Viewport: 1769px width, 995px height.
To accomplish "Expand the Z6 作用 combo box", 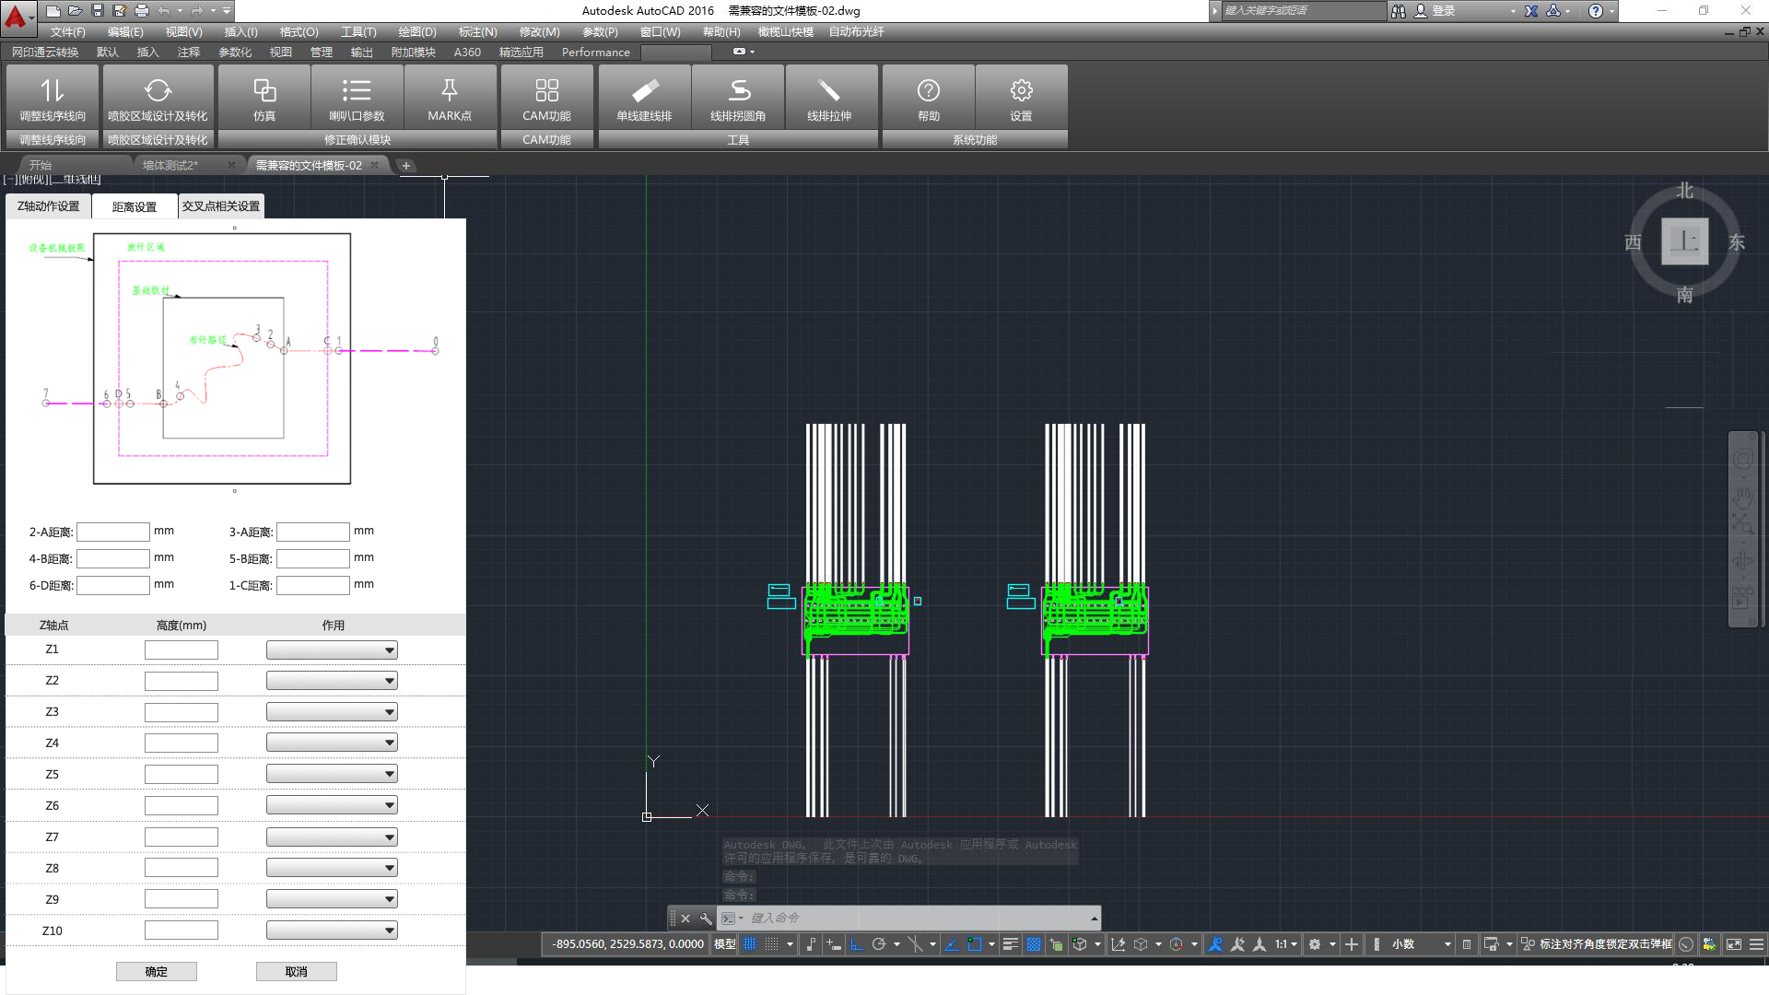I will tap(332, 805).
